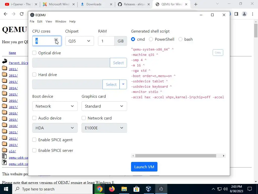This screenshot has height=194, width=258.
Task: Open the File menu
Action: (x=32, y=21)
